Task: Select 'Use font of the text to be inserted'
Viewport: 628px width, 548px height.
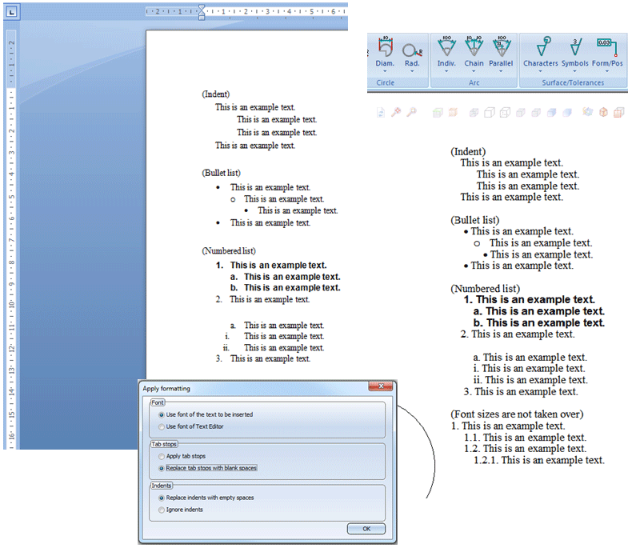Action: pyautogui.click(x=206, y=414)
